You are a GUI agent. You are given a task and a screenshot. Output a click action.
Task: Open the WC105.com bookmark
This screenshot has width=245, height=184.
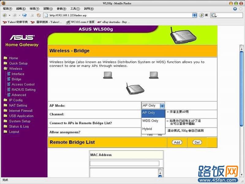coord(80,22)
